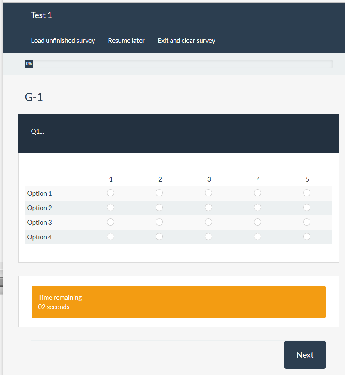Click Load unfinished survey link
Screen dimensions: 345x375
point(63,41)
